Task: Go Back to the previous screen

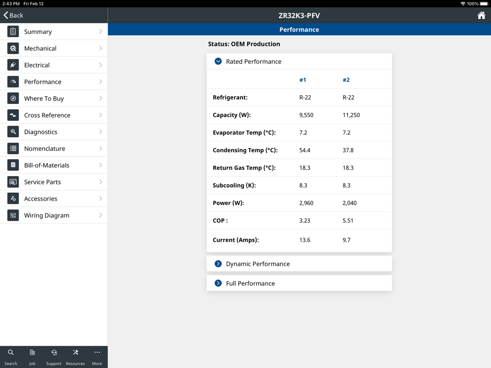Action: tap(13, 15)
